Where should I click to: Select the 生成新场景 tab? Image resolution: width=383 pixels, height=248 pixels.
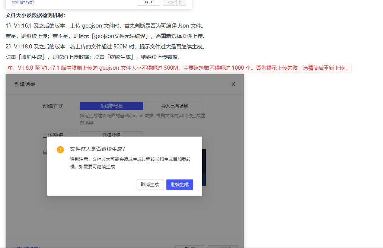coord(111,106)
